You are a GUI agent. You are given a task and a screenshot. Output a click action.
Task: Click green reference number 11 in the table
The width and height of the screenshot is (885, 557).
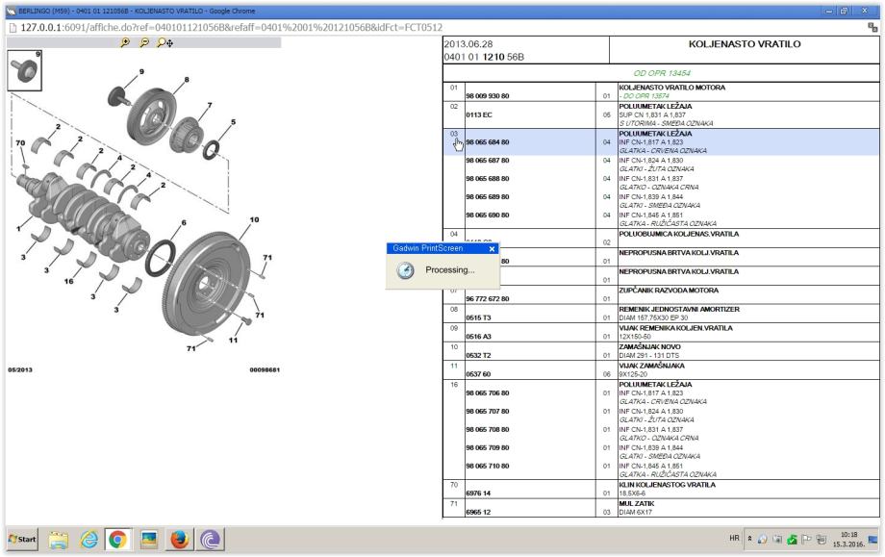tap(452, 366)
